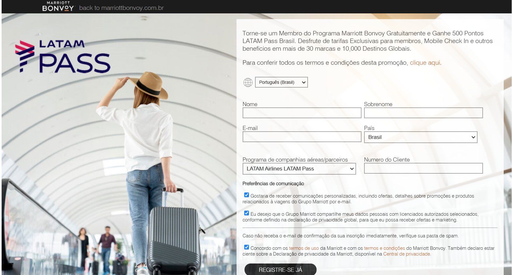Viewport: 512px width, 275px height.
Task: Open the 'termos de uso' link
Action: 304,248
